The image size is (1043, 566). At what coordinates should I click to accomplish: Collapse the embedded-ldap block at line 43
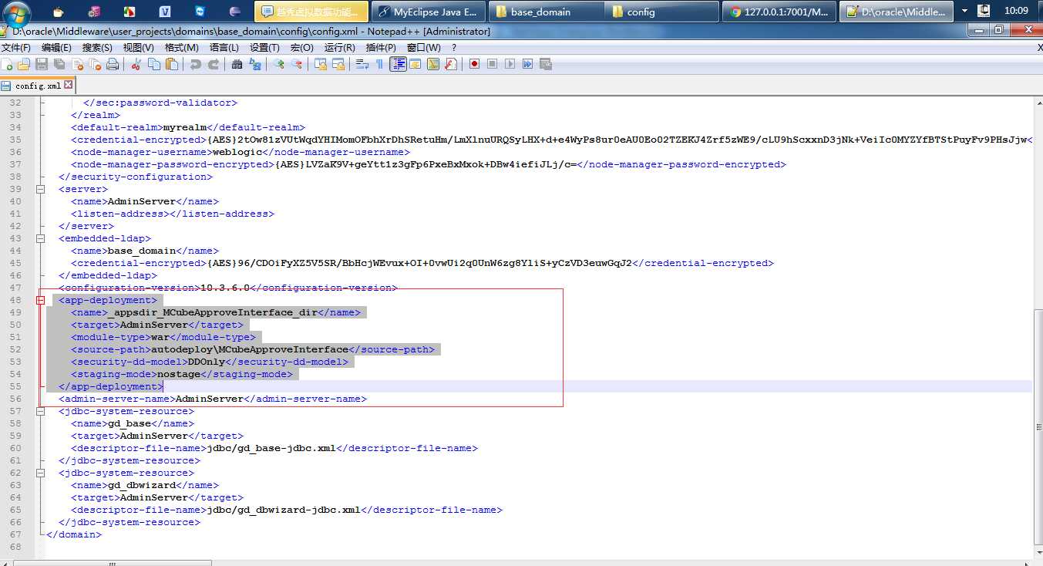[40, 238]
